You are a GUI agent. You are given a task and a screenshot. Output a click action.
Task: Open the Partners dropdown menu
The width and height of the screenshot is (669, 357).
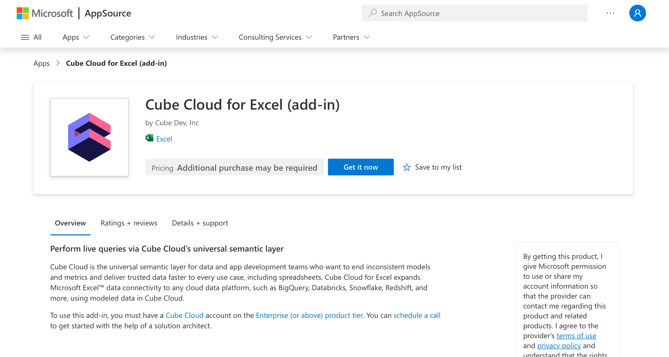(351, 37)
